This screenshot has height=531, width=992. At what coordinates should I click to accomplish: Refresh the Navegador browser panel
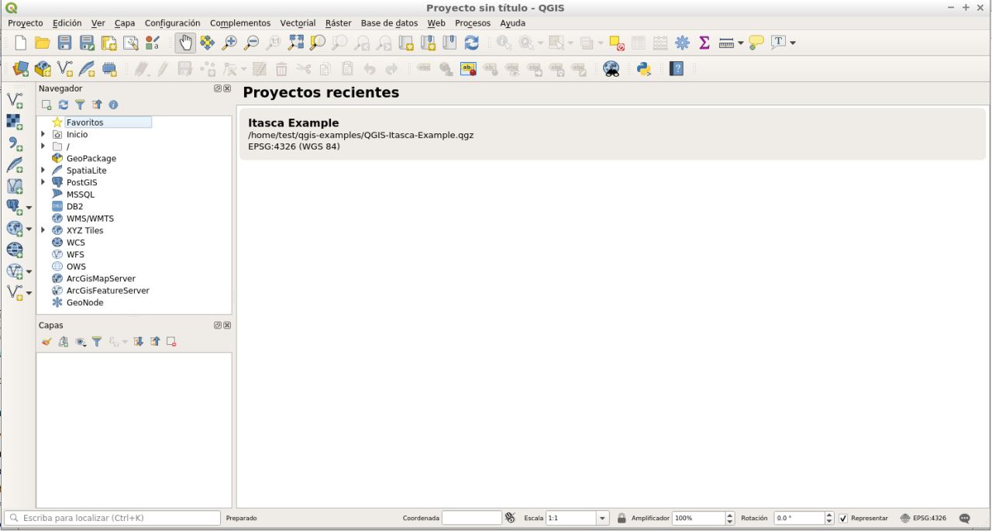[x=64, y=105]
